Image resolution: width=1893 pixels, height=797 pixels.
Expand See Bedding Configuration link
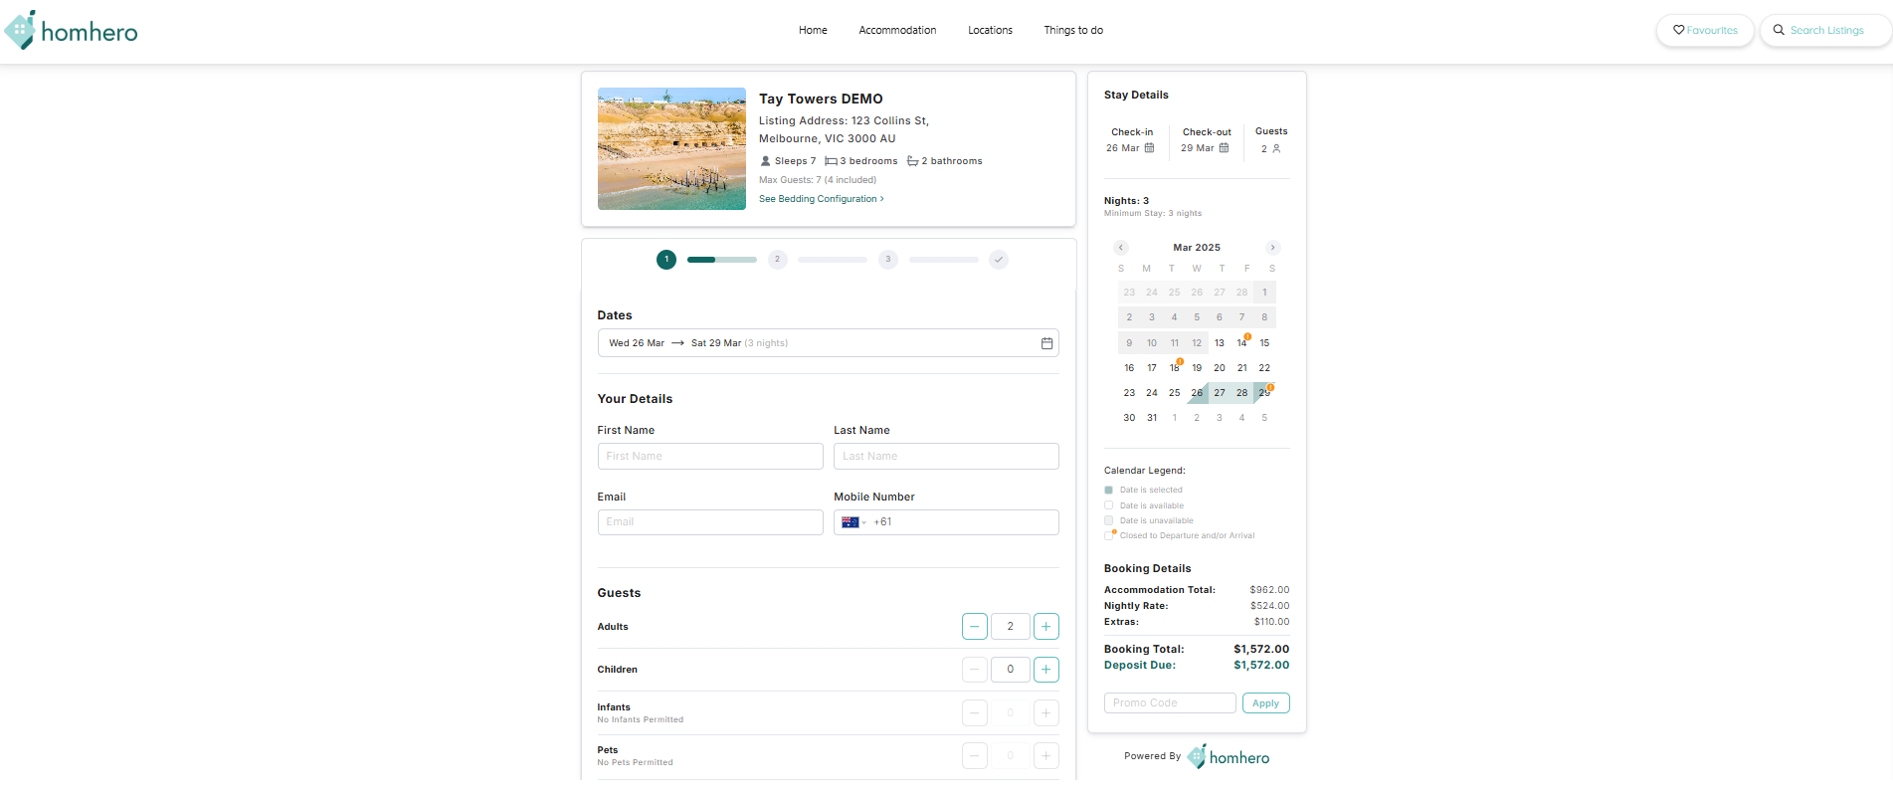click(821, 199)
